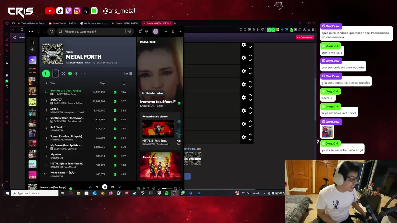Open the List view options dropdown

[x=128, y=74]
